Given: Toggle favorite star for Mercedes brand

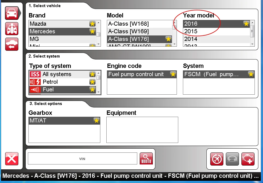Looking at the screenshot, I should pyautogui.click(x=92, y=31).
